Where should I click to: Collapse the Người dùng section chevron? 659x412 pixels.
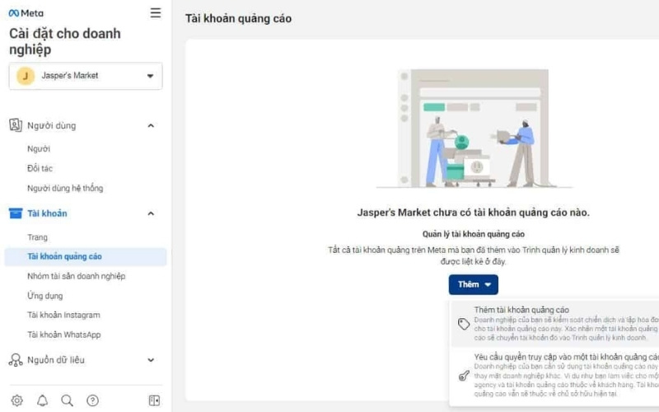151,126
